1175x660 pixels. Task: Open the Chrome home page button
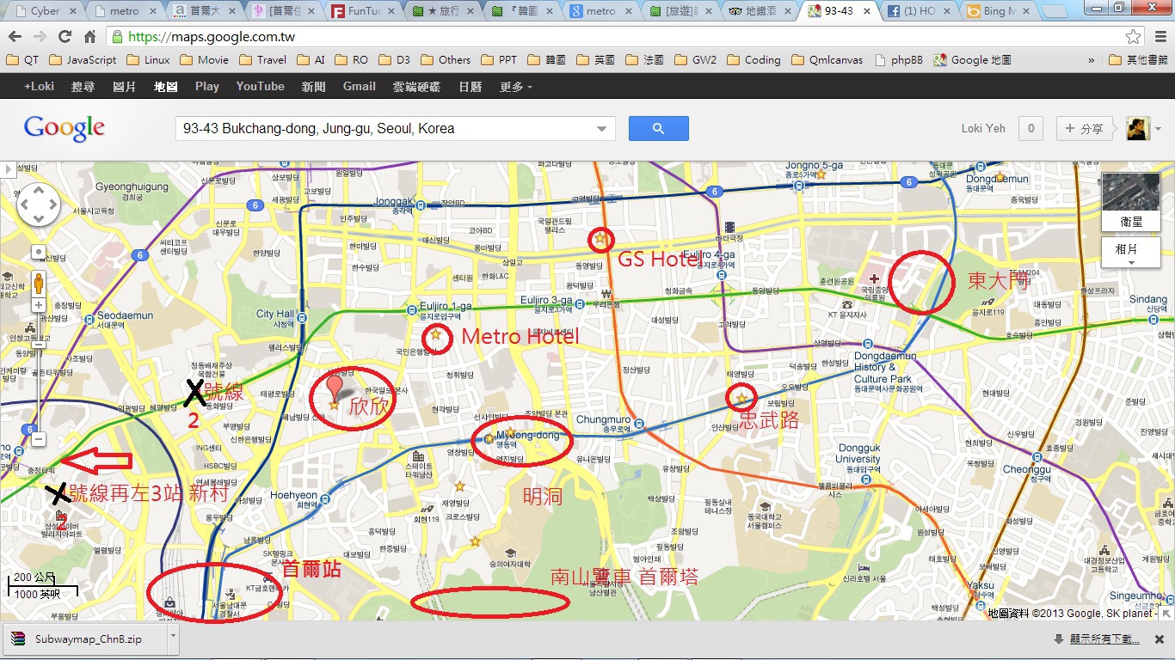click(89, 37)
